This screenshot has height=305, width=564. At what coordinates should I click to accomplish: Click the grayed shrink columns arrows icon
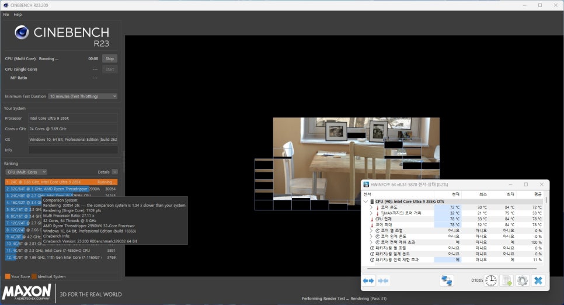pyautogui.click(x=383, y=281)
